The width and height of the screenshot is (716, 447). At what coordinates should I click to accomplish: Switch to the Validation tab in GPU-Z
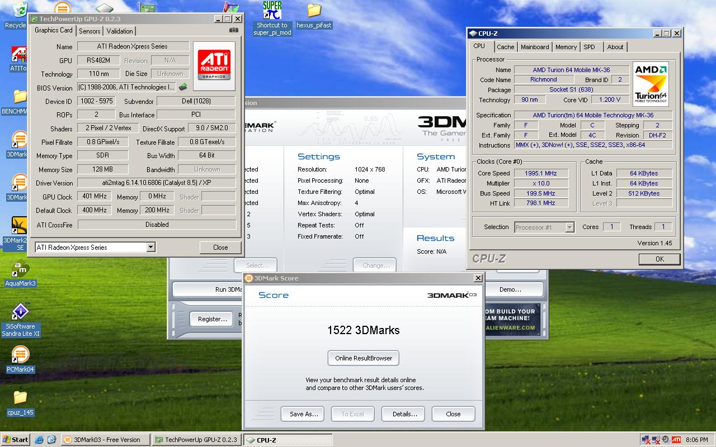120,31
